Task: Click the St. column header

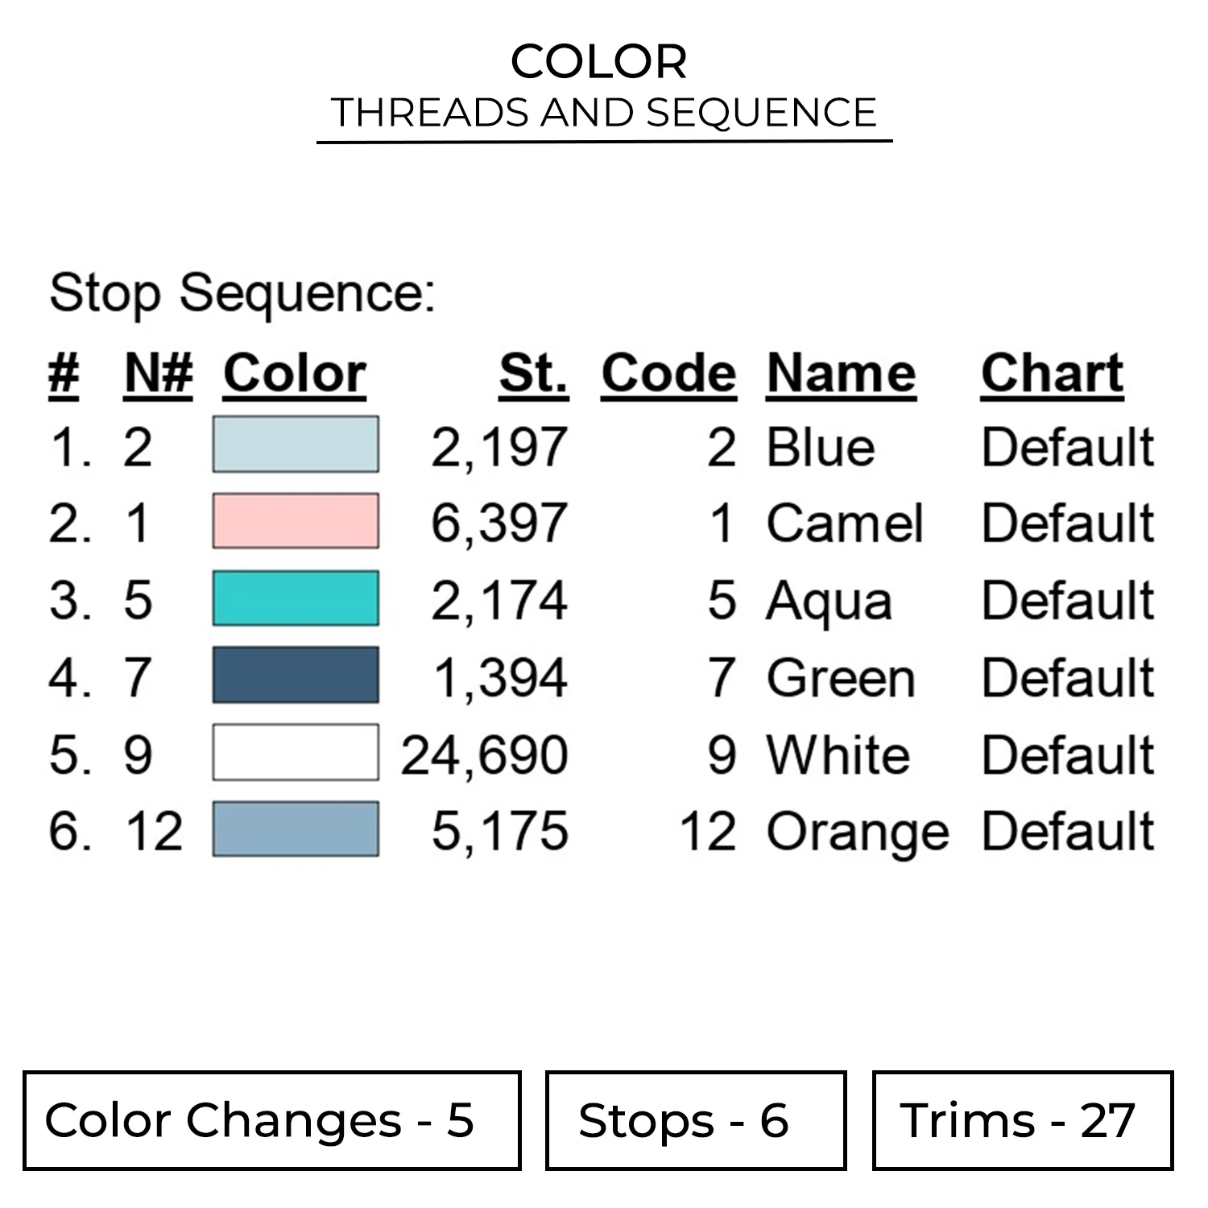Action: coord(533,374)
